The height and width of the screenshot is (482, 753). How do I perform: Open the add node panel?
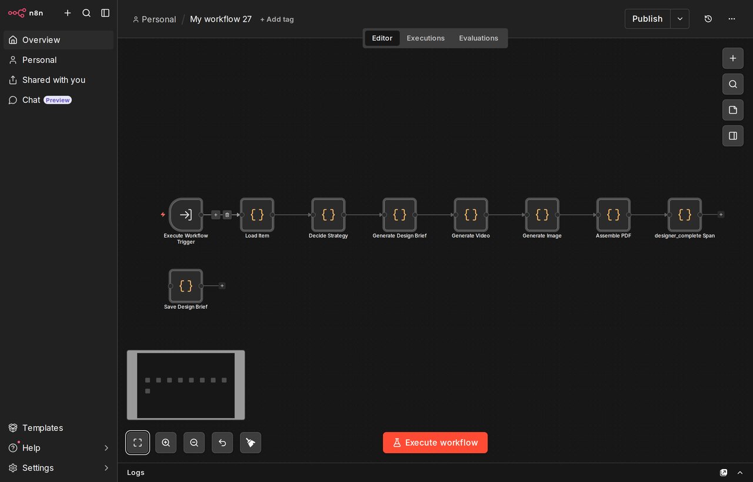[x=733, y=58]
